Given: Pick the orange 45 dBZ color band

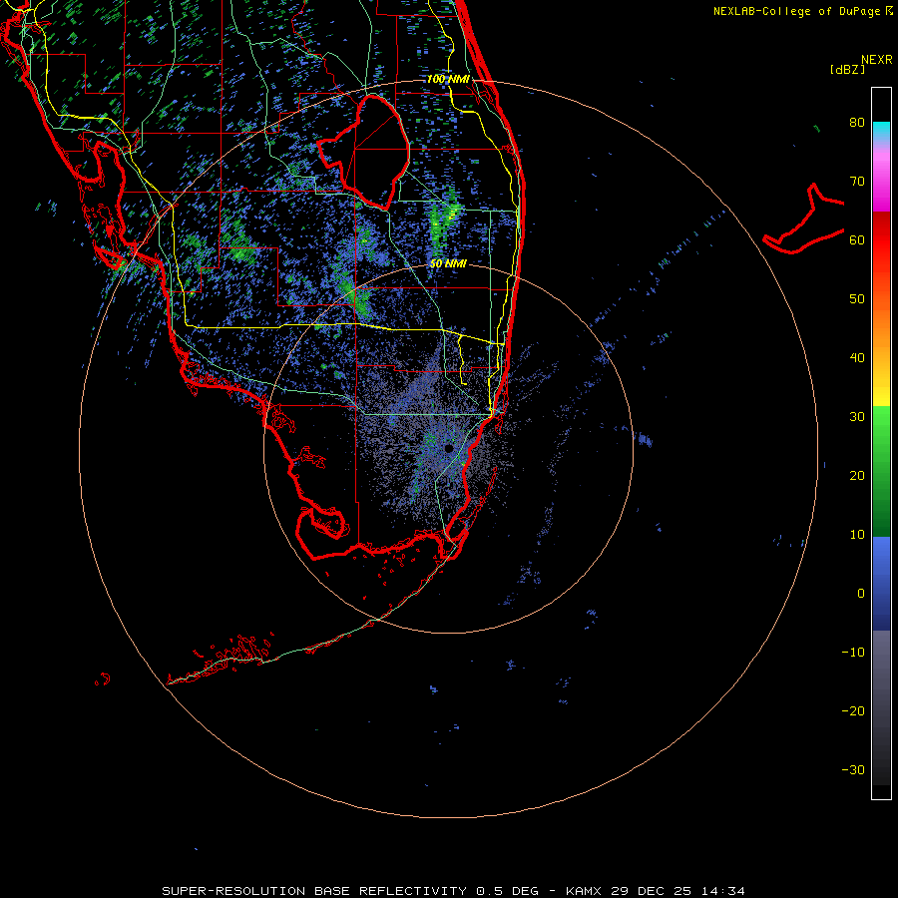Looking at the screenshot, I should click(881, 328).
